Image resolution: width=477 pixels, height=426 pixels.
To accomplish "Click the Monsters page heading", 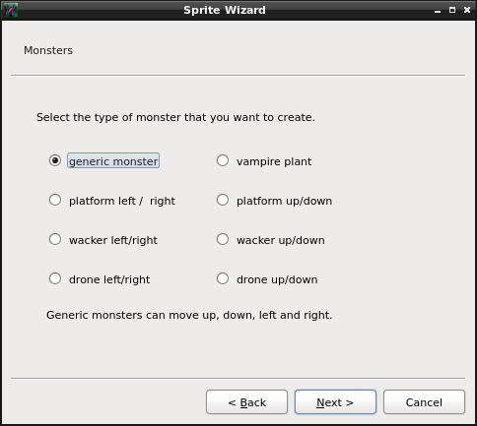I will tap(48, 50).
